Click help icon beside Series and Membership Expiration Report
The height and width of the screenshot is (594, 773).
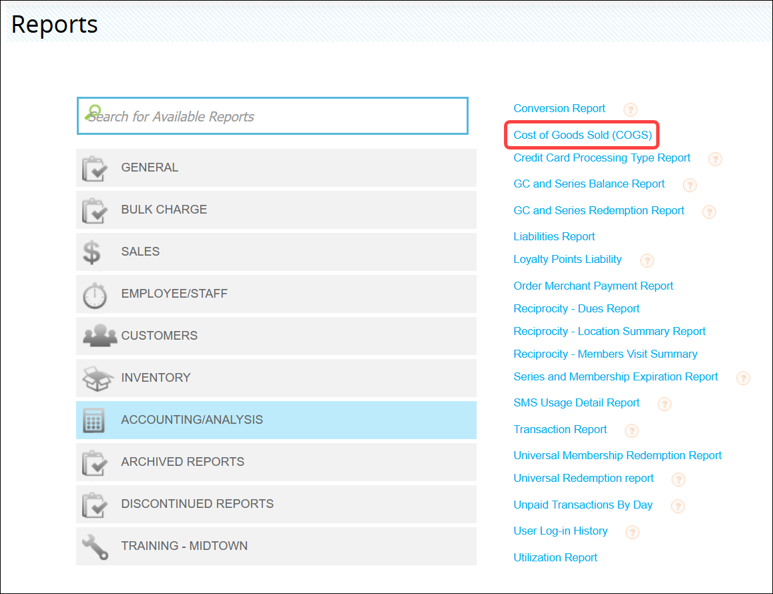[x=742, y=378]
